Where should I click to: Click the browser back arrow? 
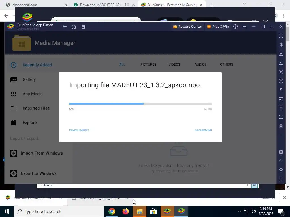click(x=6, y=16)
